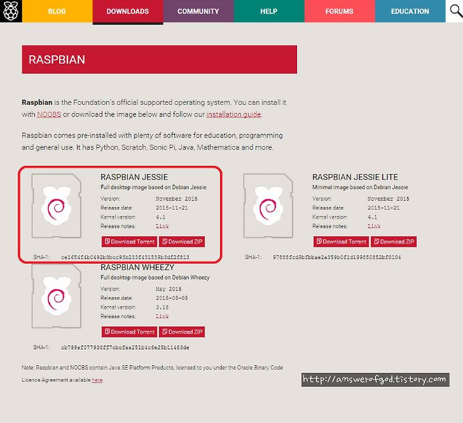Go to the COMMUNITY menu tab
Screen dimensions: 463x423
(199, 11)
